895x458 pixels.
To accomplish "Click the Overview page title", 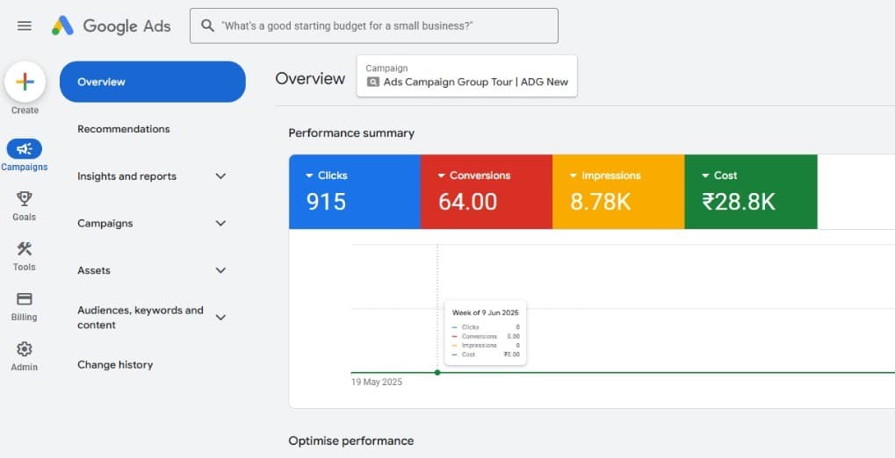I will (x=310, y=79).
